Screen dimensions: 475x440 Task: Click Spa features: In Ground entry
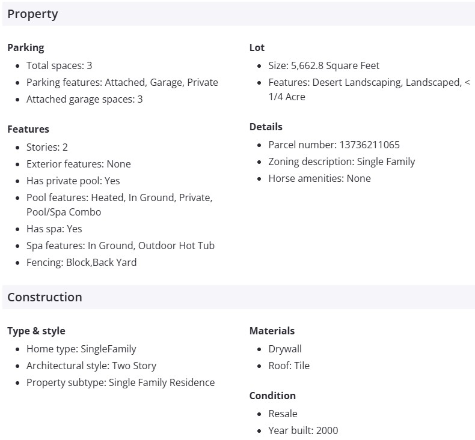[120, 246]
